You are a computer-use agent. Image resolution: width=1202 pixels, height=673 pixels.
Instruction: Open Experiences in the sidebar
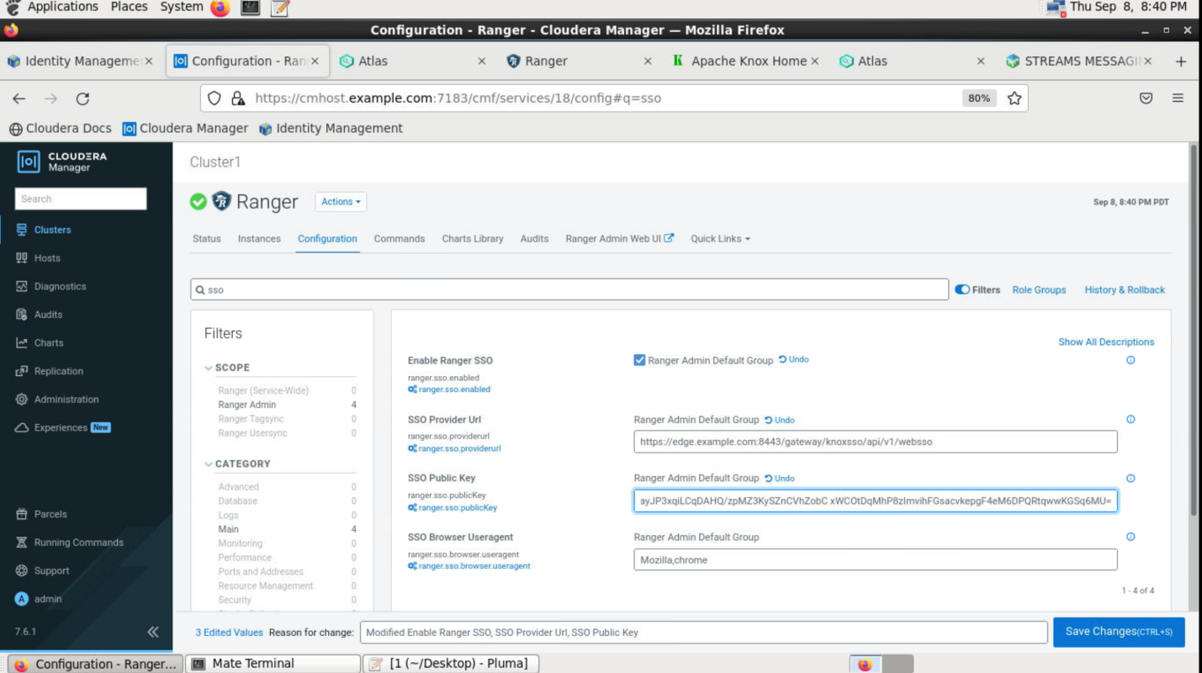[63, 427]
